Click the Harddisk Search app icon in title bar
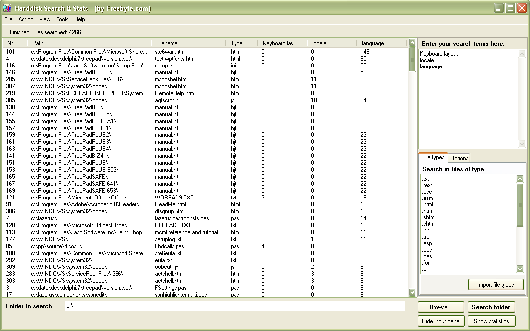530x331 pixels. (x=7, y=8)
